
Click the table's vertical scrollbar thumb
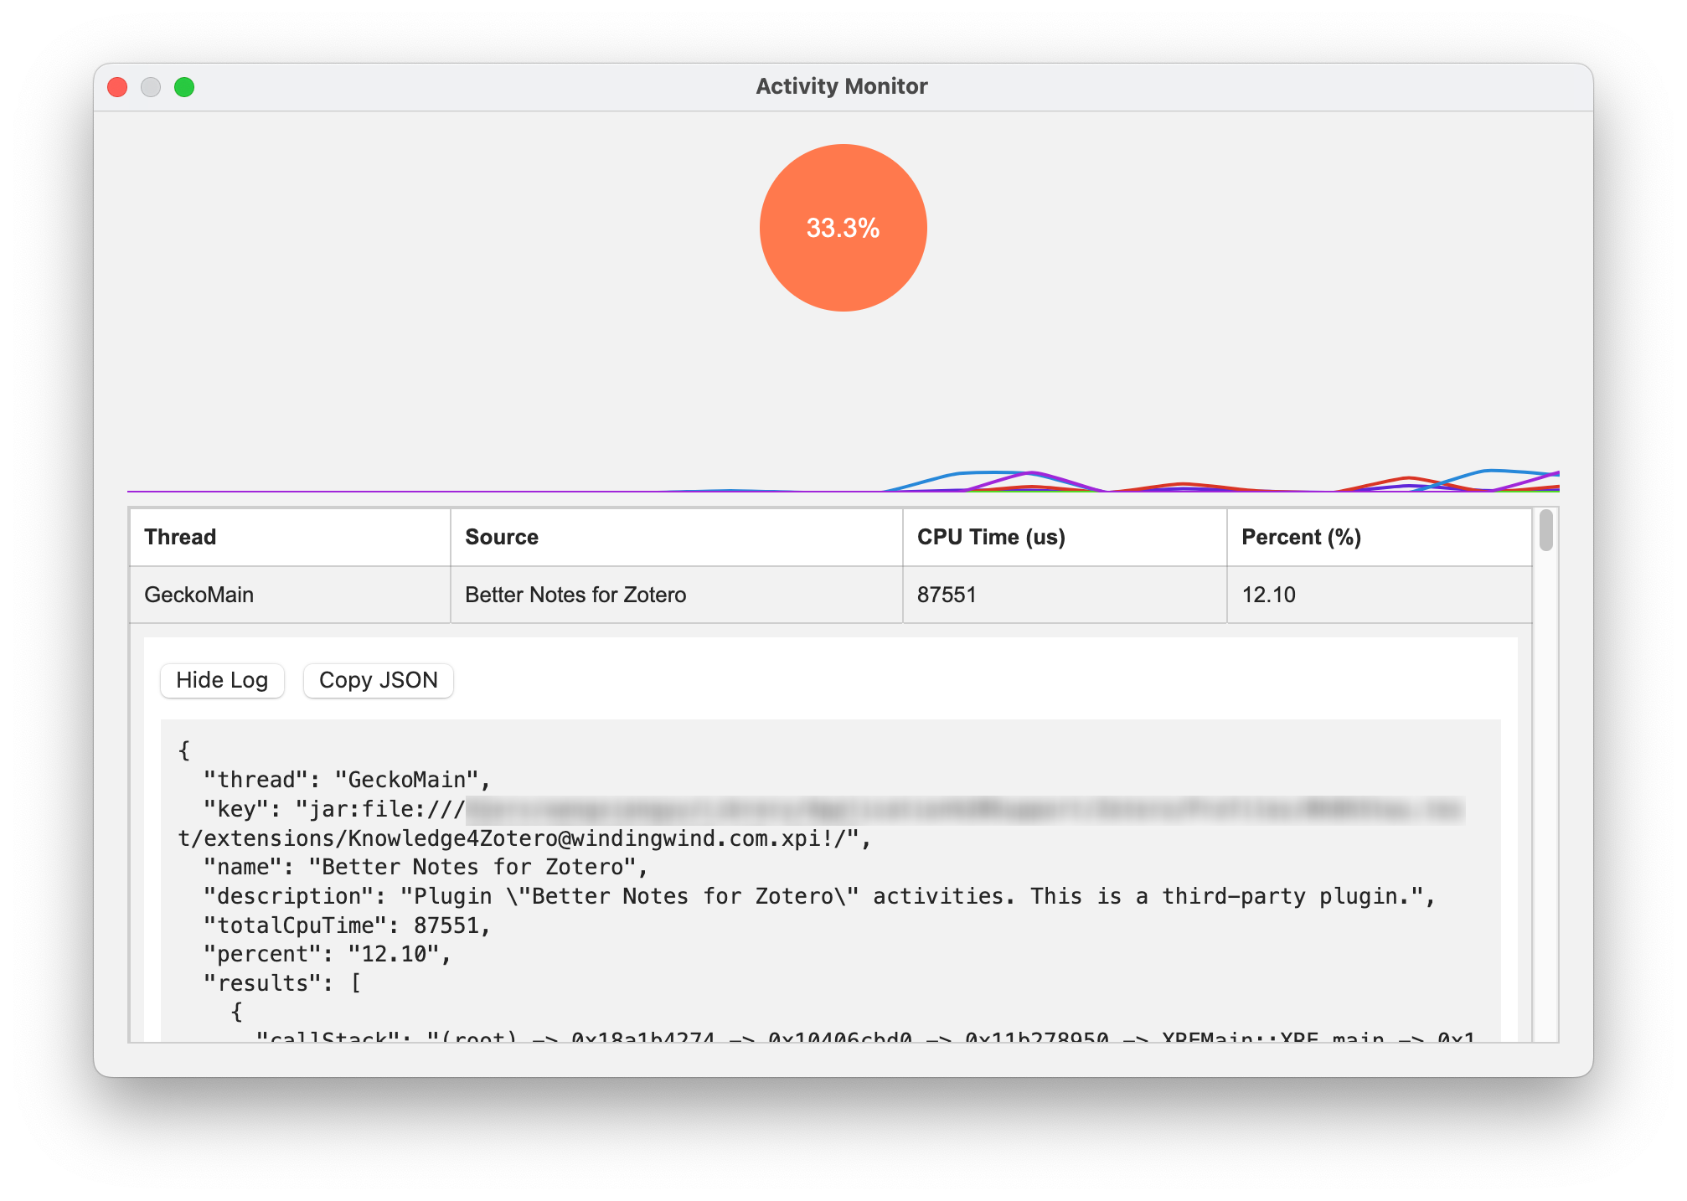tap(1545, 531)
